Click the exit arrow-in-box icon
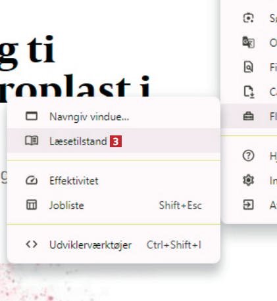Image resolution: width=277 pixels, height=301 pixels. pyautogui.click(x=248, y=205)
